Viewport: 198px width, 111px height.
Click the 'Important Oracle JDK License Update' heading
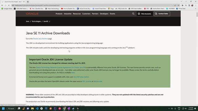click(x=51, y=60)
